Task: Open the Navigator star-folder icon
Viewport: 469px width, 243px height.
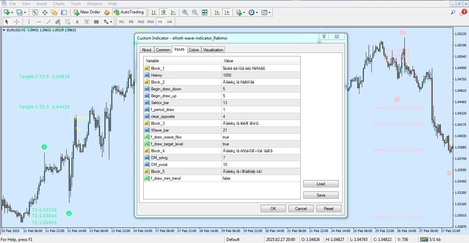Action: point(54,12)
